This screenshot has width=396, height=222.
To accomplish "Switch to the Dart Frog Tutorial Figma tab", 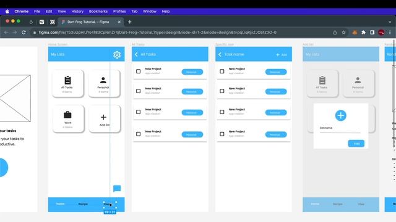I will 88,22.
